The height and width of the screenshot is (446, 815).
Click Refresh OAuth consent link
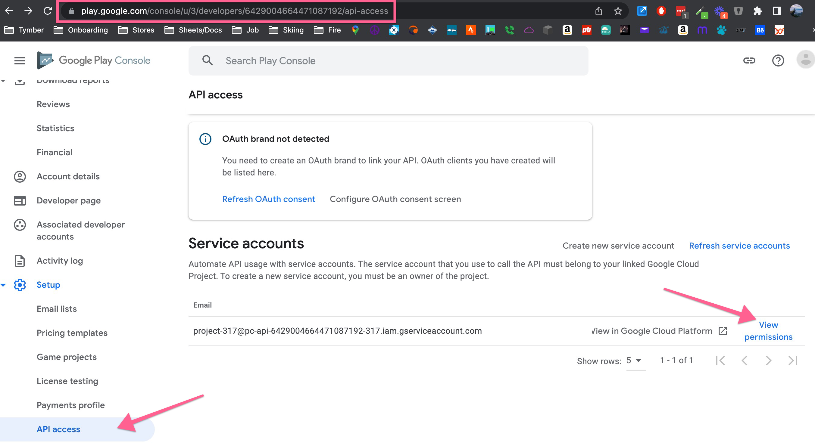(268, 199)
